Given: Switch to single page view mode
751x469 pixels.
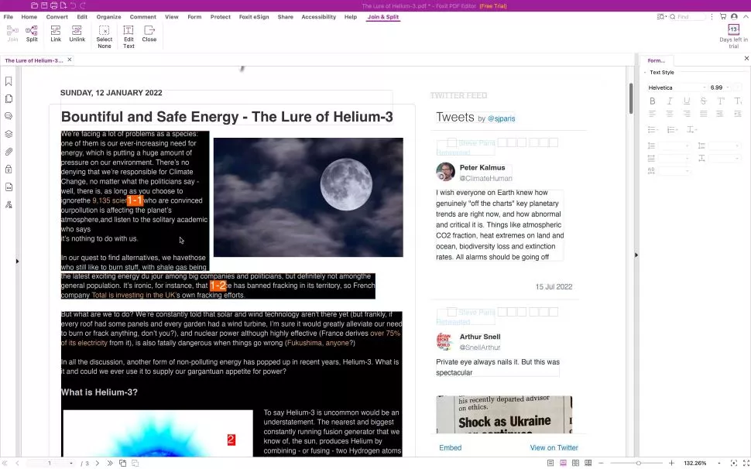Looking at the screenshot, I should point(550,463).
